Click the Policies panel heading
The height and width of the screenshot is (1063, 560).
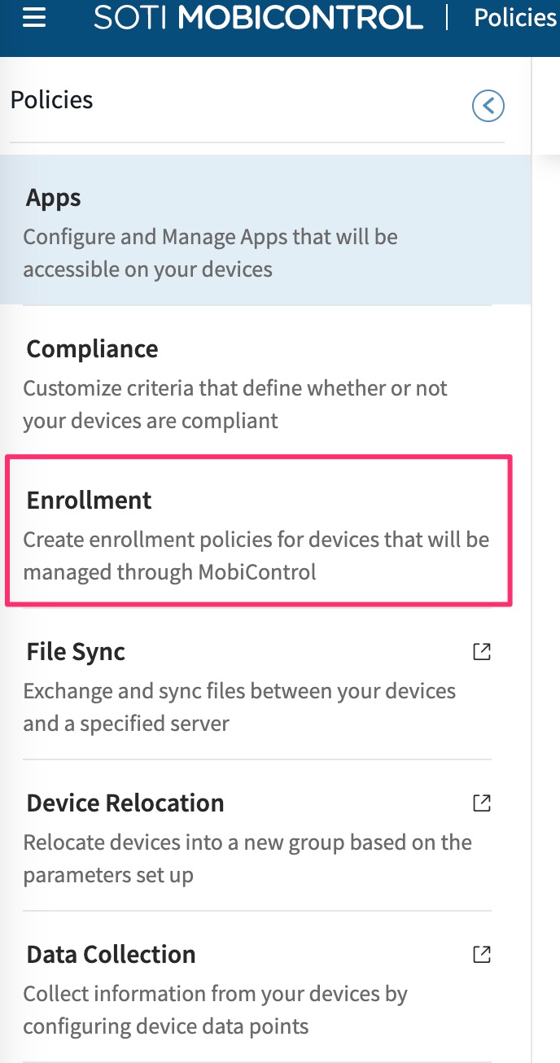[51, 100]
